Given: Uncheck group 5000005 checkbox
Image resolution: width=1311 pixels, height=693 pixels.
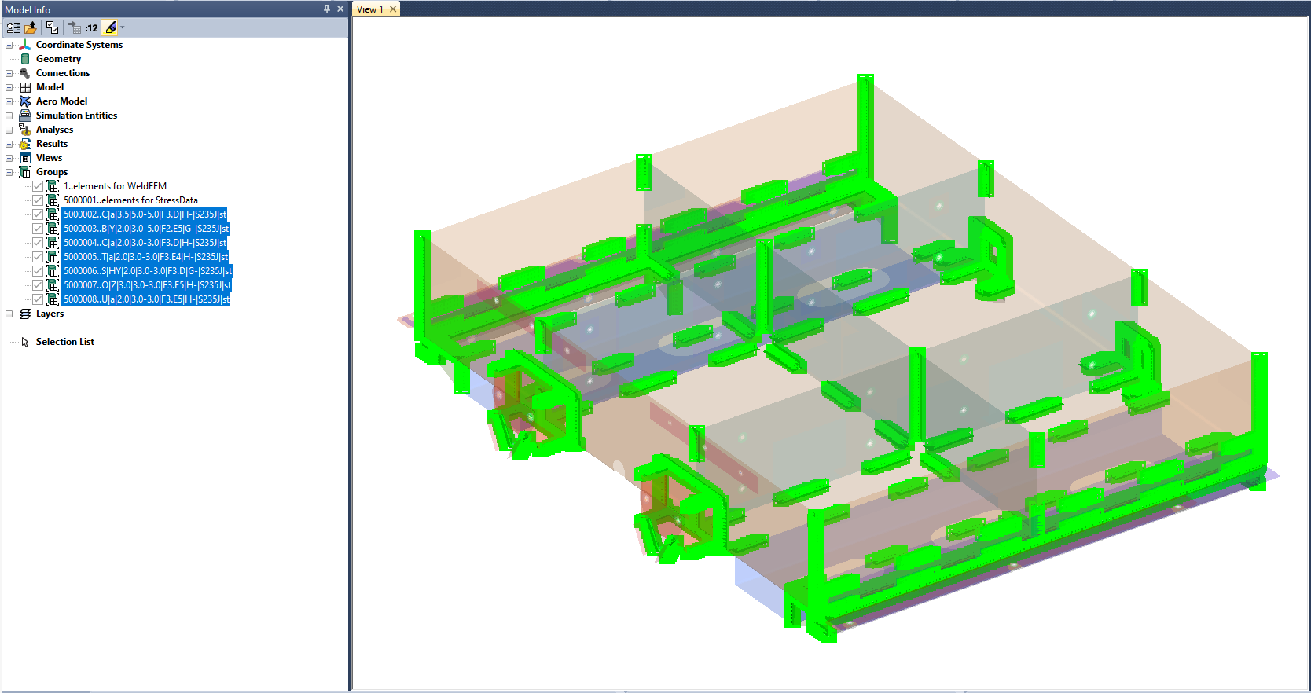Looking at the screenshot, I should [x=38, y=257].
